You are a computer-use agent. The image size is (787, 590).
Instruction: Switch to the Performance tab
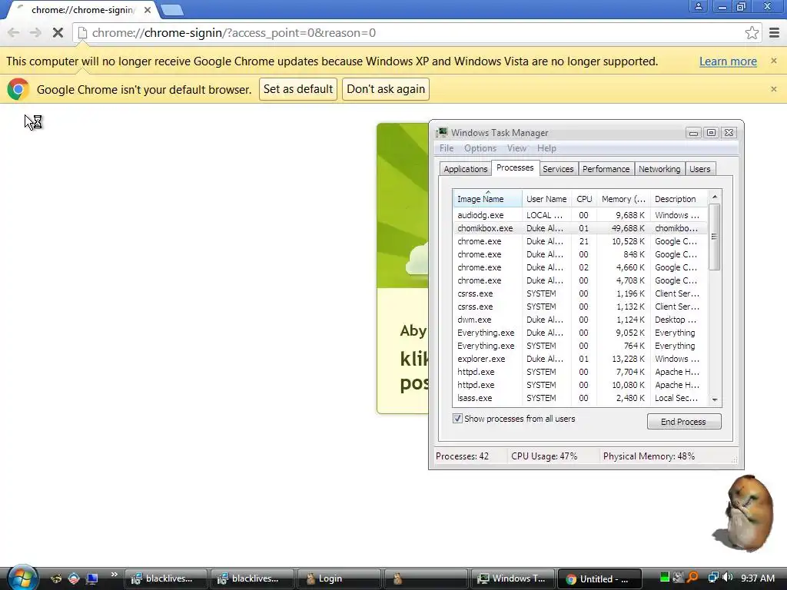[606, 169]
